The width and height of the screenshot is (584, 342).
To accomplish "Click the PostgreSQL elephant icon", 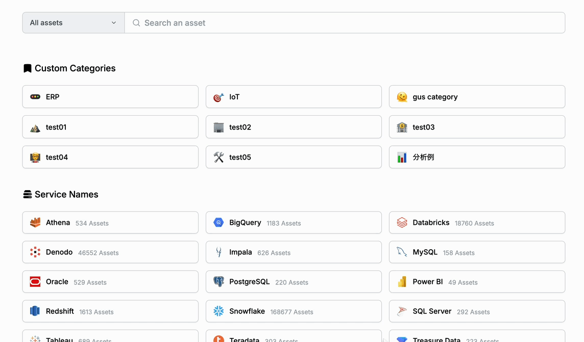I will [218, 282].
